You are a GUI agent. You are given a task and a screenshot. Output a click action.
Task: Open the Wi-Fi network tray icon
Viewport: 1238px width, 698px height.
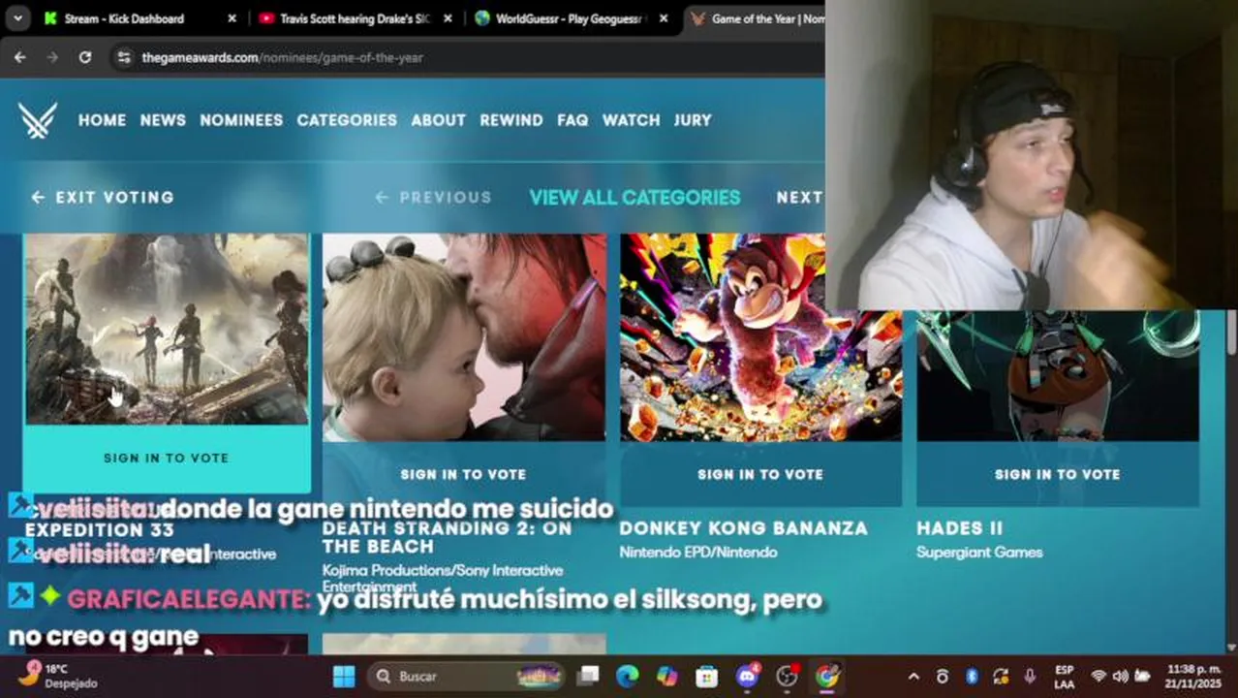1098,677
